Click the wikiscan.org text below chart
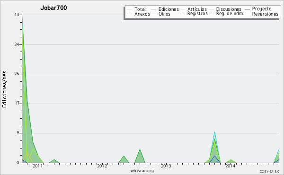This screenshot has height=175, width=284. (142, 171)
